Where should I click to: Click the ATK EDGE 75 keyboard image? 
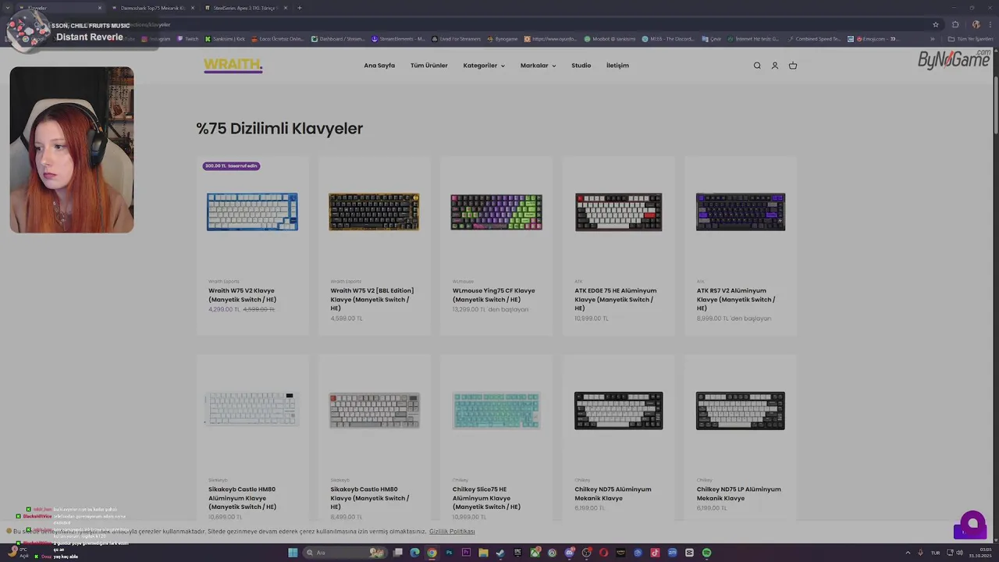(x=618, y=212)
